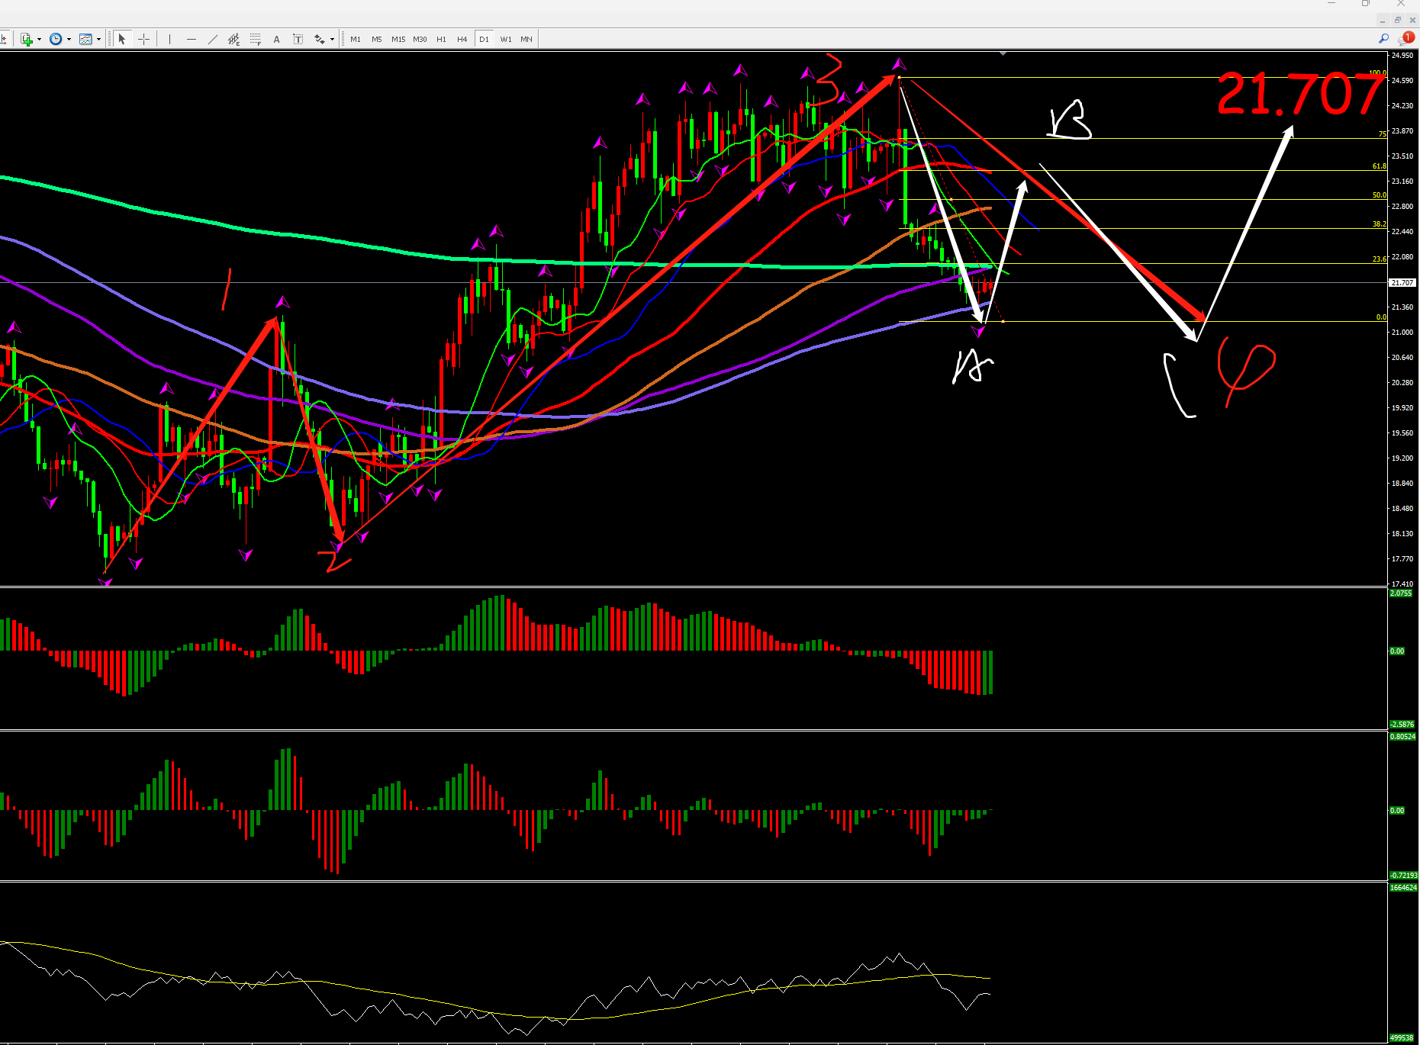
Task: Switch chart to W1 timeframe
Action: tap(506, 39)
